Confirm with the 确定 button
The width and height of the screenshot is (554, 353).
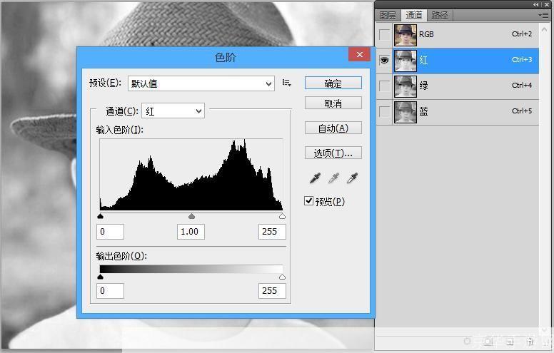click(333, 83)
